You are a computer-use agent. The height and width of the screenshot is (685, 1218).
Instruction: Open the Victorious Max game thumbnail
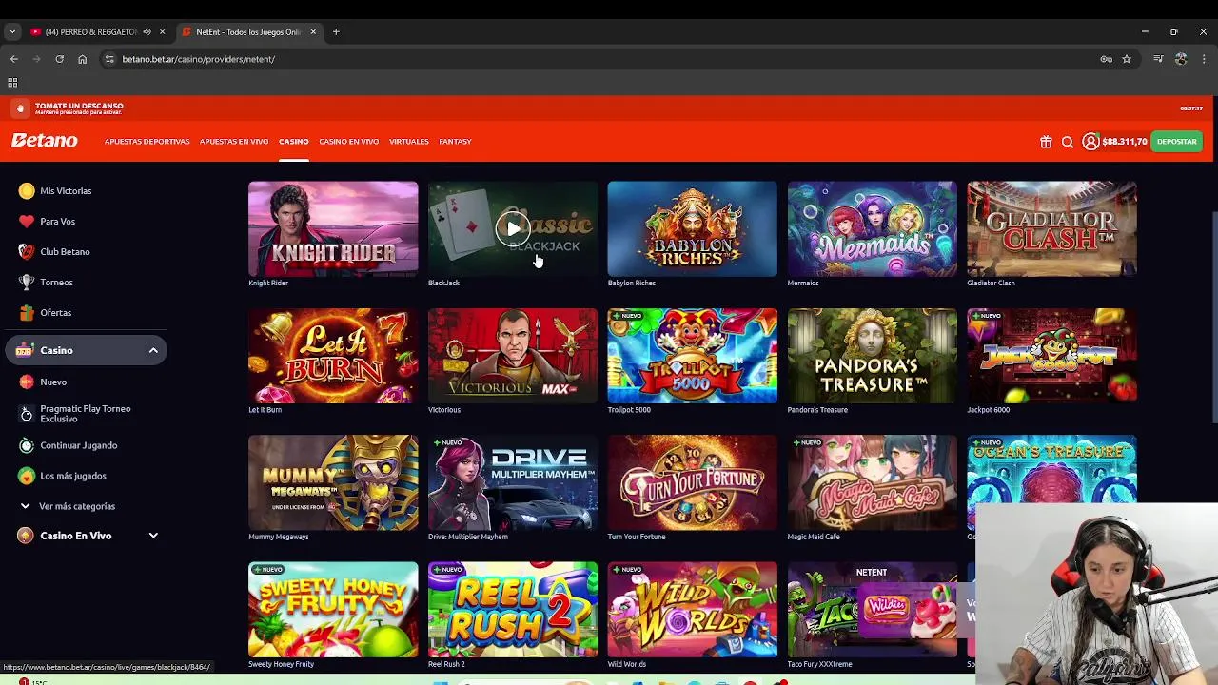point(513,356)
